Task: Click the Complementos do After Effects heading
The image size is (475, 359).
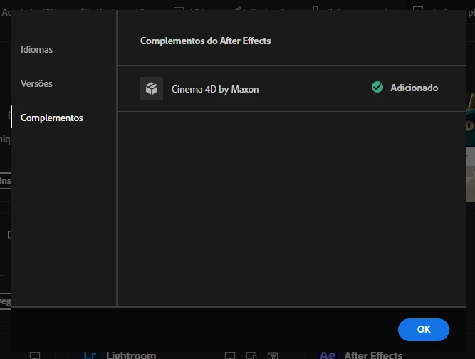Action: [x=205, y=41]
